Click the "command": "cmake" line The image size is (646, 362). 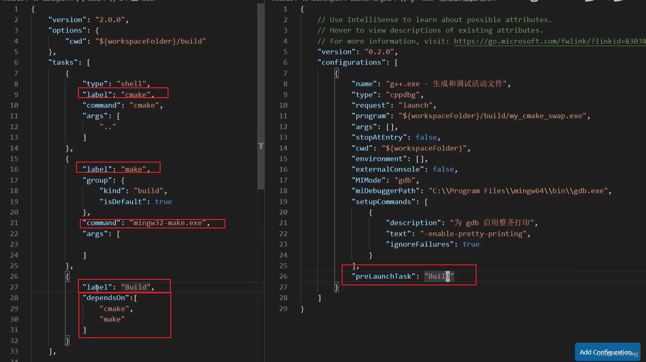tap(123, 106)
